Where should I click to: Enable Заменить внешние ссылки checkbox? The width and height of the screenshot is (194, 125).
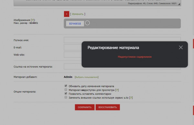point(66,97)
